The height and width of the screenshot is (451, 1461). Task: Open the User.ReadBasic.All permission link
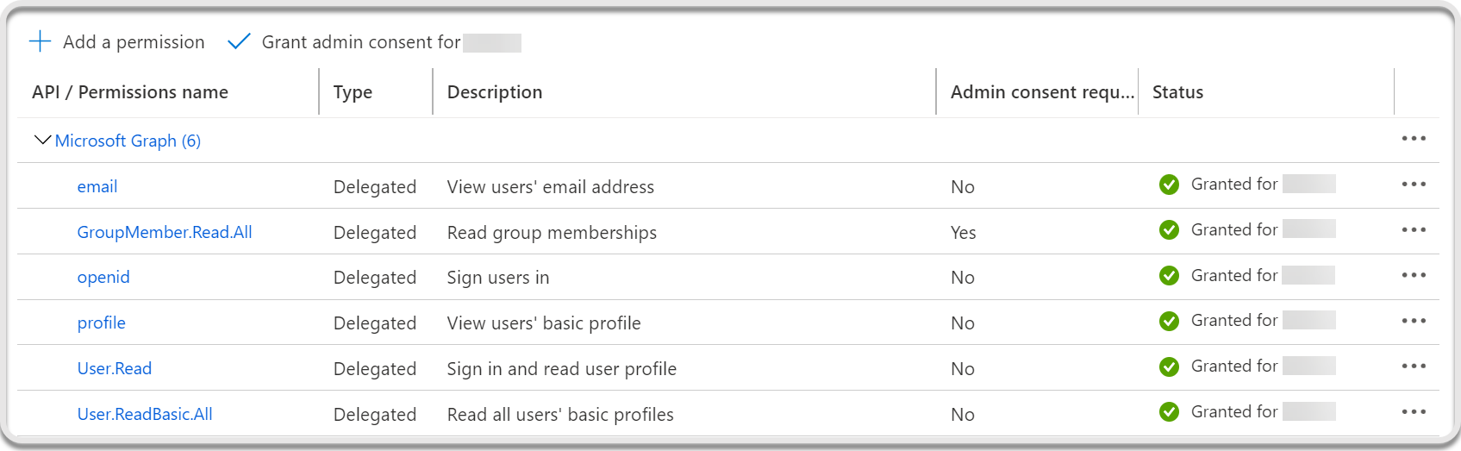pos(145,414)
